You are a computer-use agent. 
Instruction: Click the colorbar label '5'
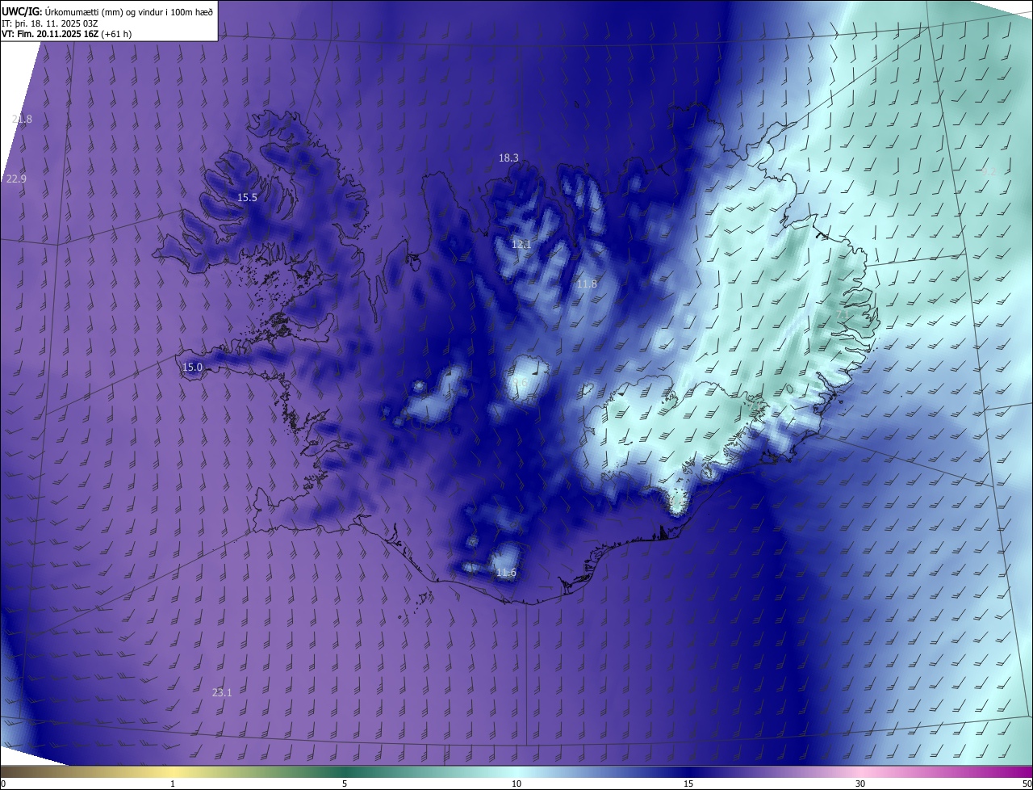[345, 784]
